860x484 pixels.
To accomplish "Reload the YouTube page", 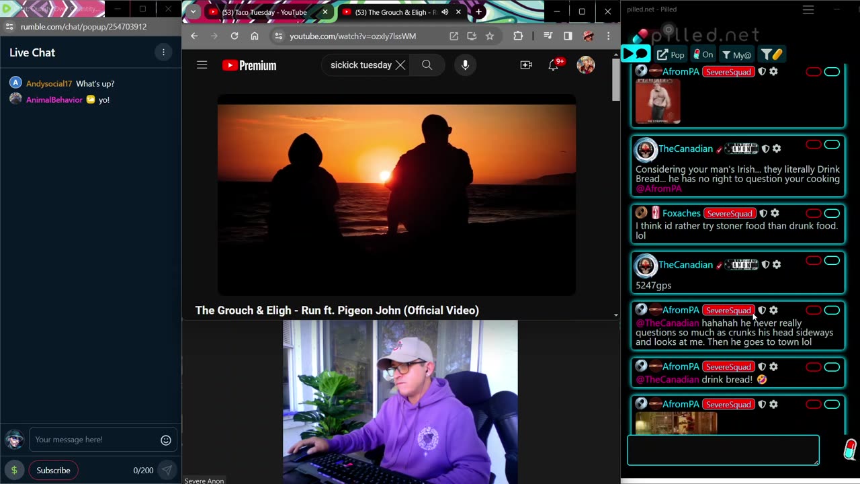I will tap(234, 36).
